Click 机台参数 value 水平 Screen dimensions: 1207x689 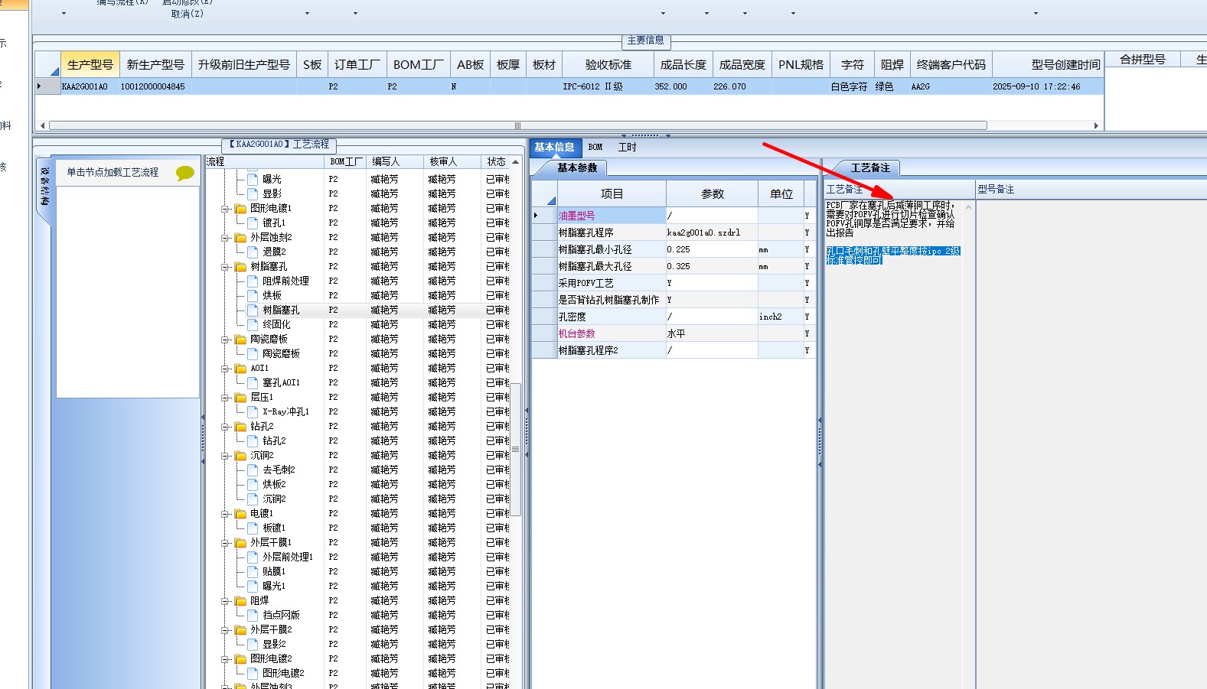[712, 333]
